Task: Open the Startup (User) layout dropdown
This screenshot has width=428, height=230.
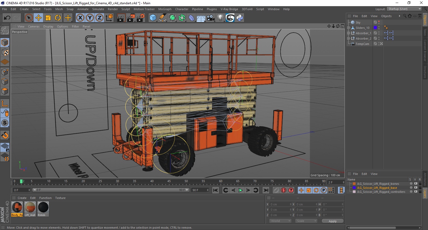Action: coord(404,9)
